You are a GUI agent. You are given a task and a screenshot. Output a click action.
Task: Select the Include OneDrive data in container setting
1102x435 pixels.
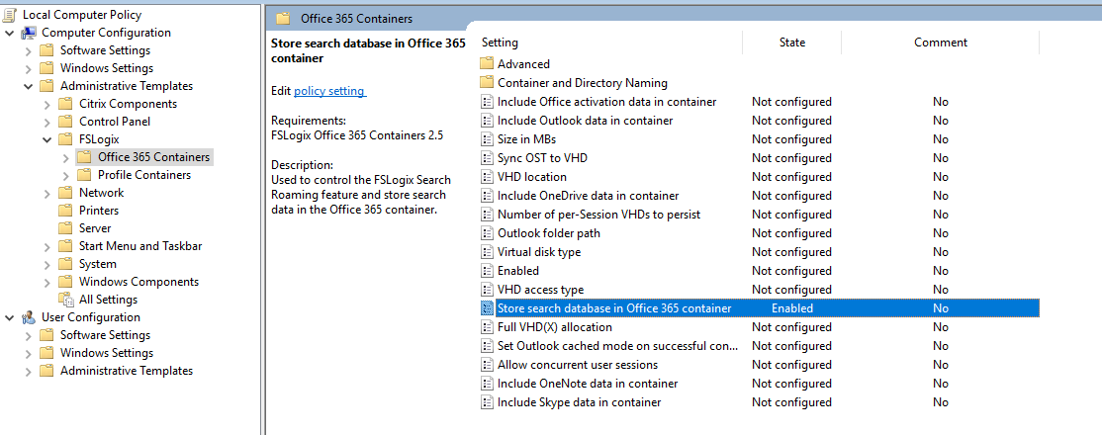point(588,196)
